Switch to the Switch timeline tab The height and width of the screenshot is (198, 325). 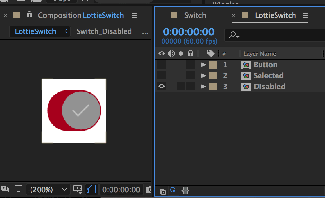(x=195, y=15)
